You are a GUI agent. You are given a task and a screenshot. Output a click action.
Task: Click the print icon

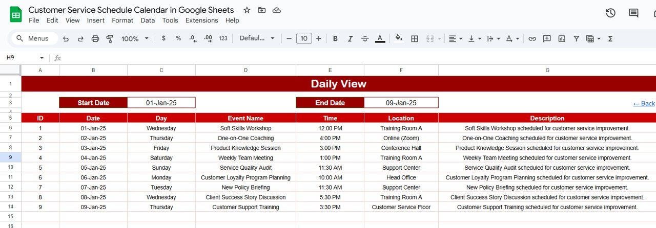[x=95, y=39]
